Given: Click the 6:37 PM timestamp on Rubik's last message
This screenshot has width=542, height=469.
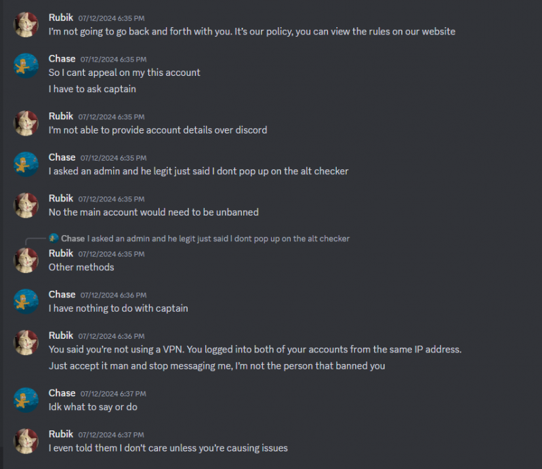Looking at the screenshot, I should [x=111, y=434].
